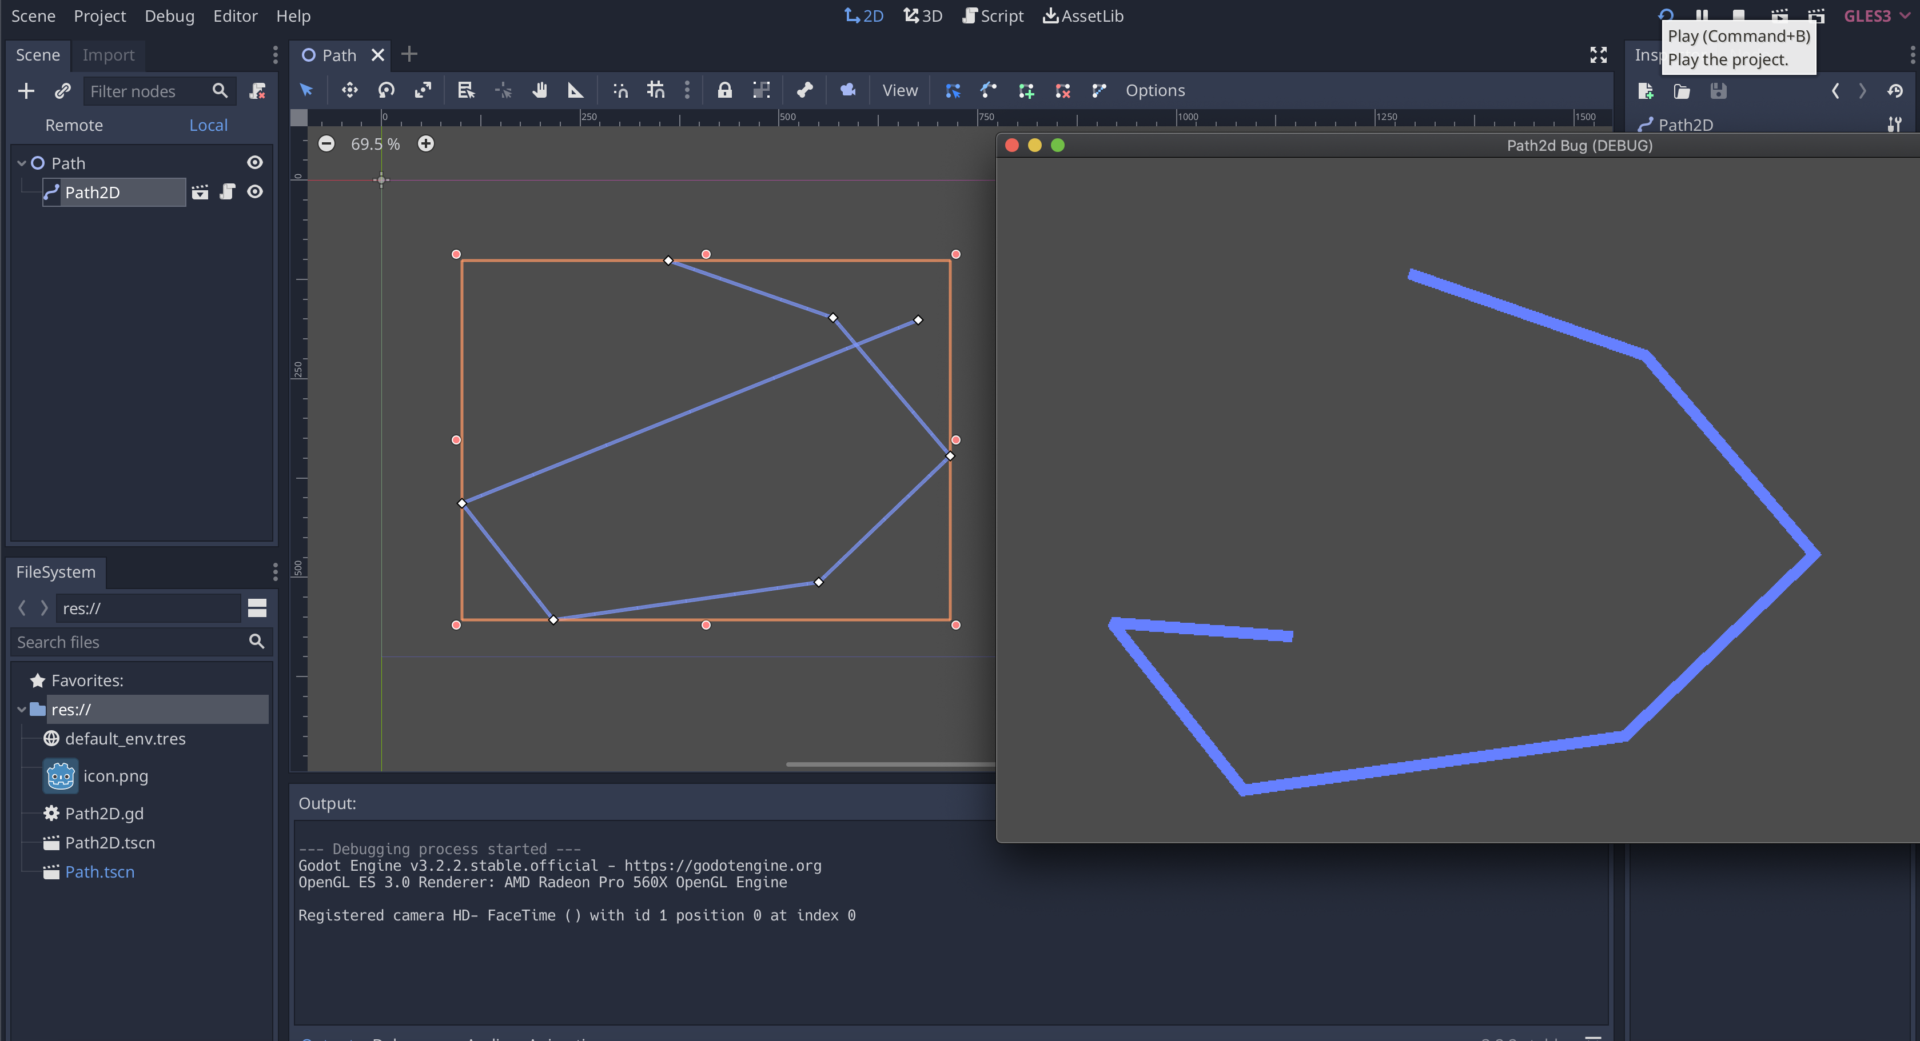
Task: Click the save scene disk icon in Inspector
Action: pos(1719,91)
